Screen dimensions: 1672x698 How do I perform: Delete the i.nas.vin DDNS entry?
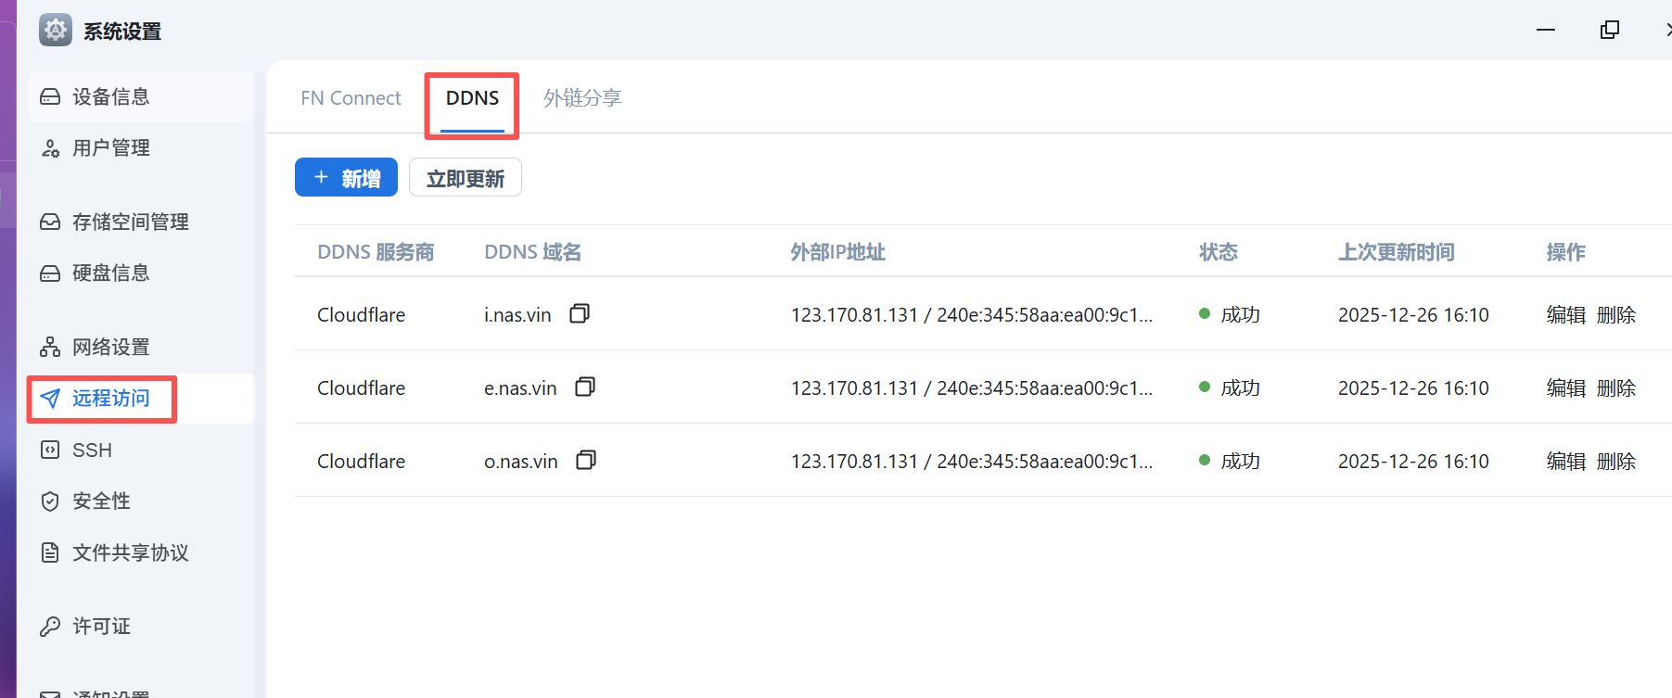[1616, 315]
